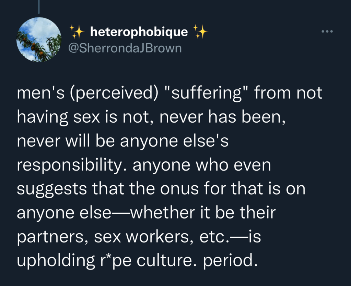Open the heterophobique display name profile
Screen dimensions: 351x286
click(x=139, y=32)
